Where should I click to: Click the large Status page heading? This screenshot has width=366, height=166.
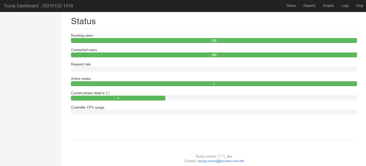tap(83, 21)
